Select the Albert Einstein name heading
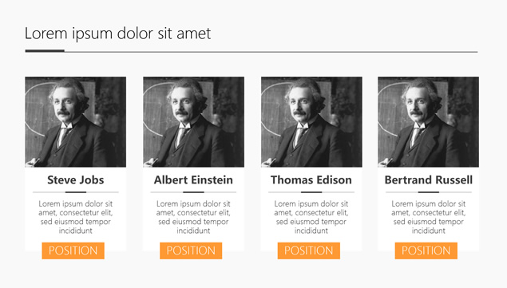Viewport: 507px width, 288px height. [x=193, y=180]
